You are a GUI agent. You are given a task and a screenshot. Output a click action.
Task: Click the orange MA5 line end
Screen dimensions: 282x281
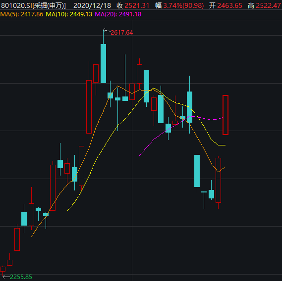point(224,168)
